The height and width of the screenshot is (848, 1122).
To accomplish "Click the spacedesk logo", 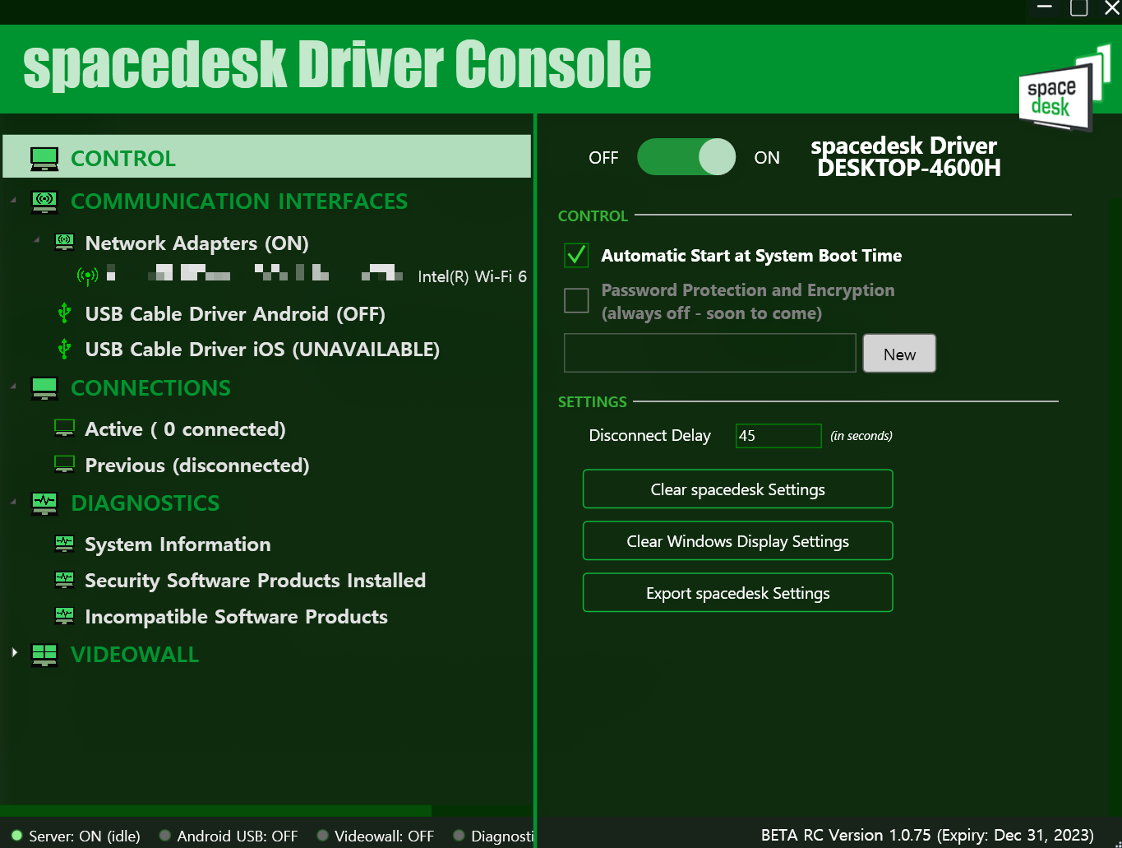I will (1065, 88).
